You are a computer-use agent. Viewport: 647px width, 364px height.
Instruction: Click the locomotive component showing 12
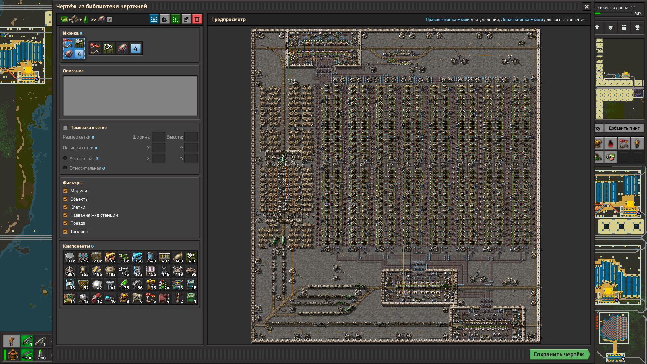point(97,298)
